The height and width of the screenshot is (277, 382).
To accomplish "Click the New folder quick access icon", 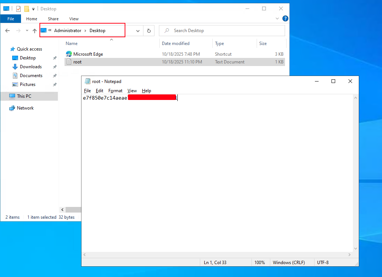I will coord(27,9).
